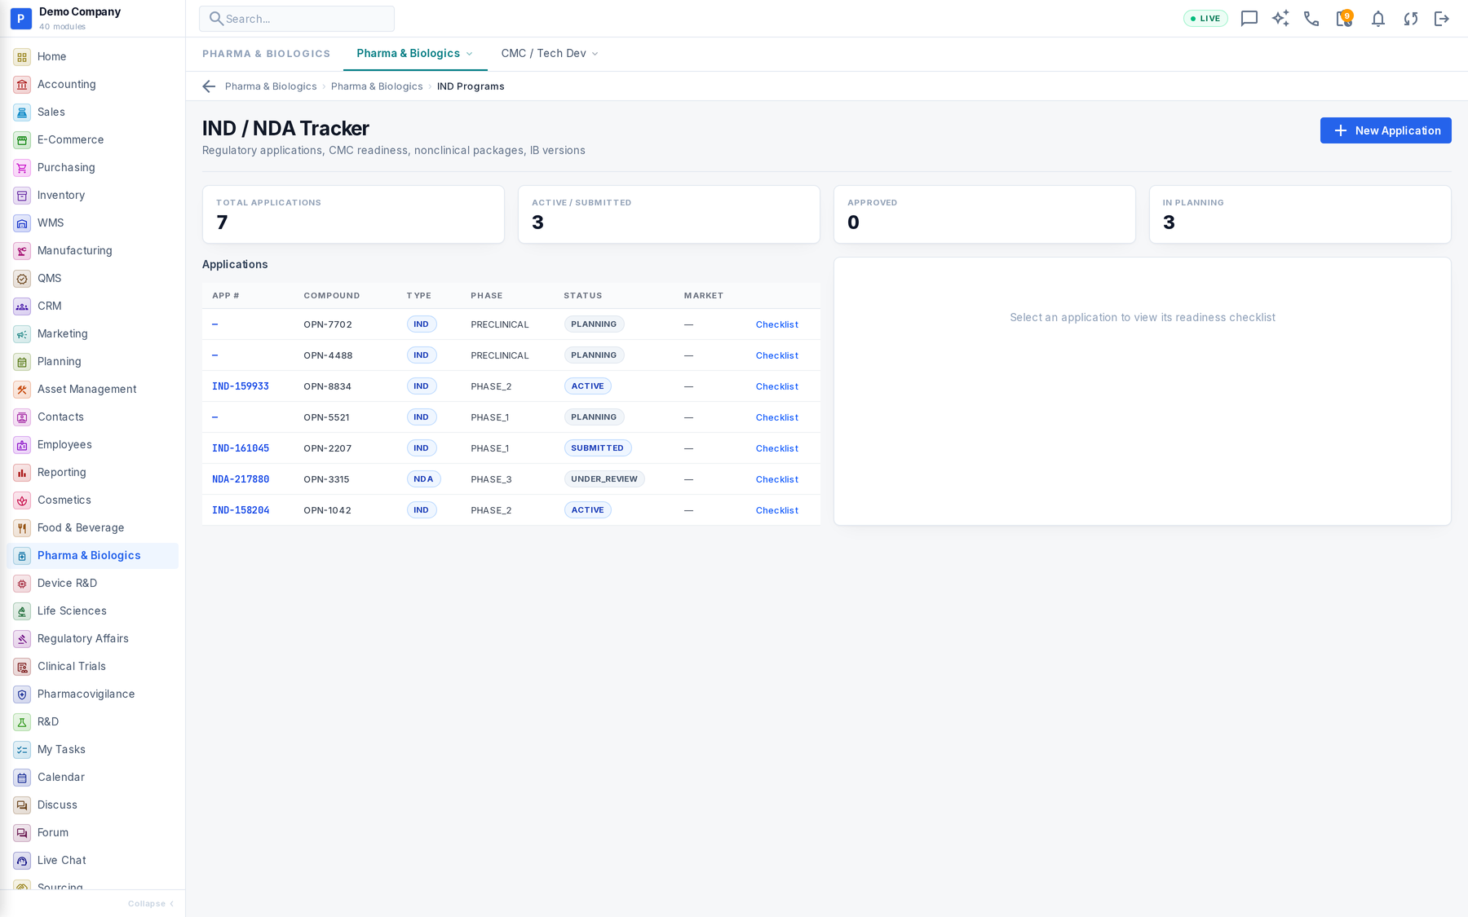This screenshot has width=1468, height=917.
Task: Open the Employees module
Action: pyautogui.click(x=92, y=445)
